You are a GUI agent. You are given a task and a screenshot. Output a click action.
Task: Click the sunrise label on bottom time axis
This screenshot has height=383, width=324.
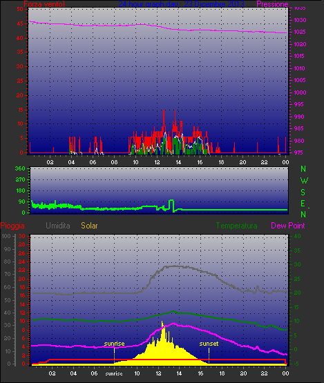tap(114, 373)
